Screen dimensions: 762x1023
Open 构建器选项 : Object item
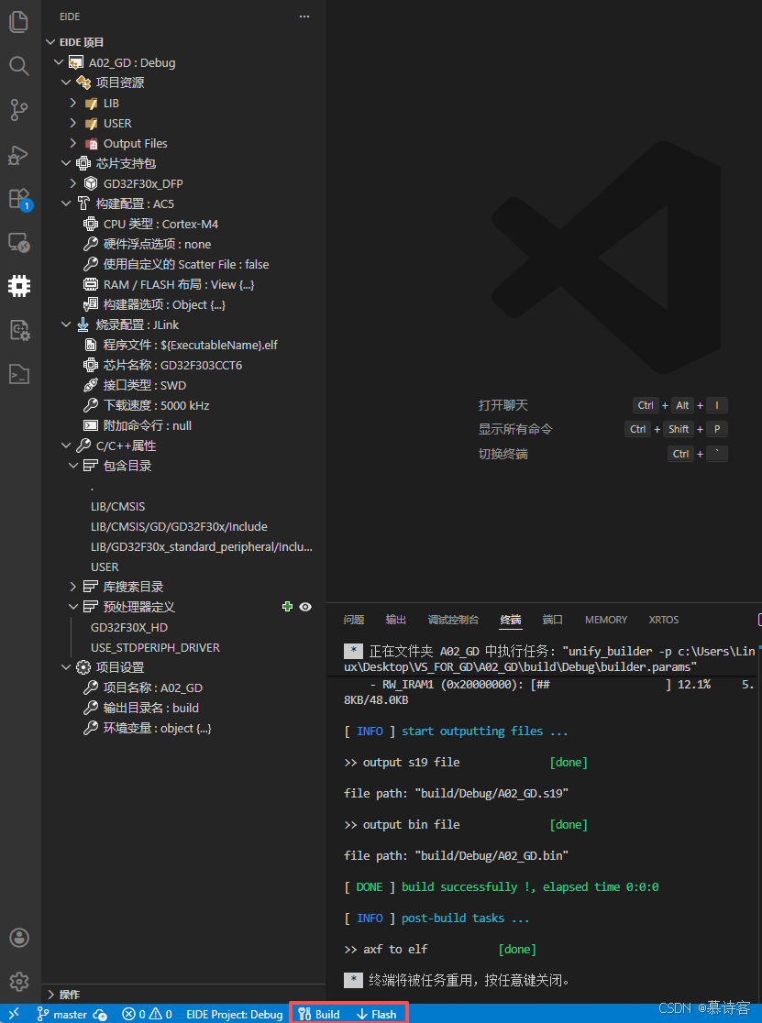click(164, 305)
